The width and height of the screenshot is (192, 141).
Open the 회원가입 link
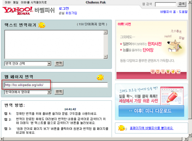pos(71,13)
